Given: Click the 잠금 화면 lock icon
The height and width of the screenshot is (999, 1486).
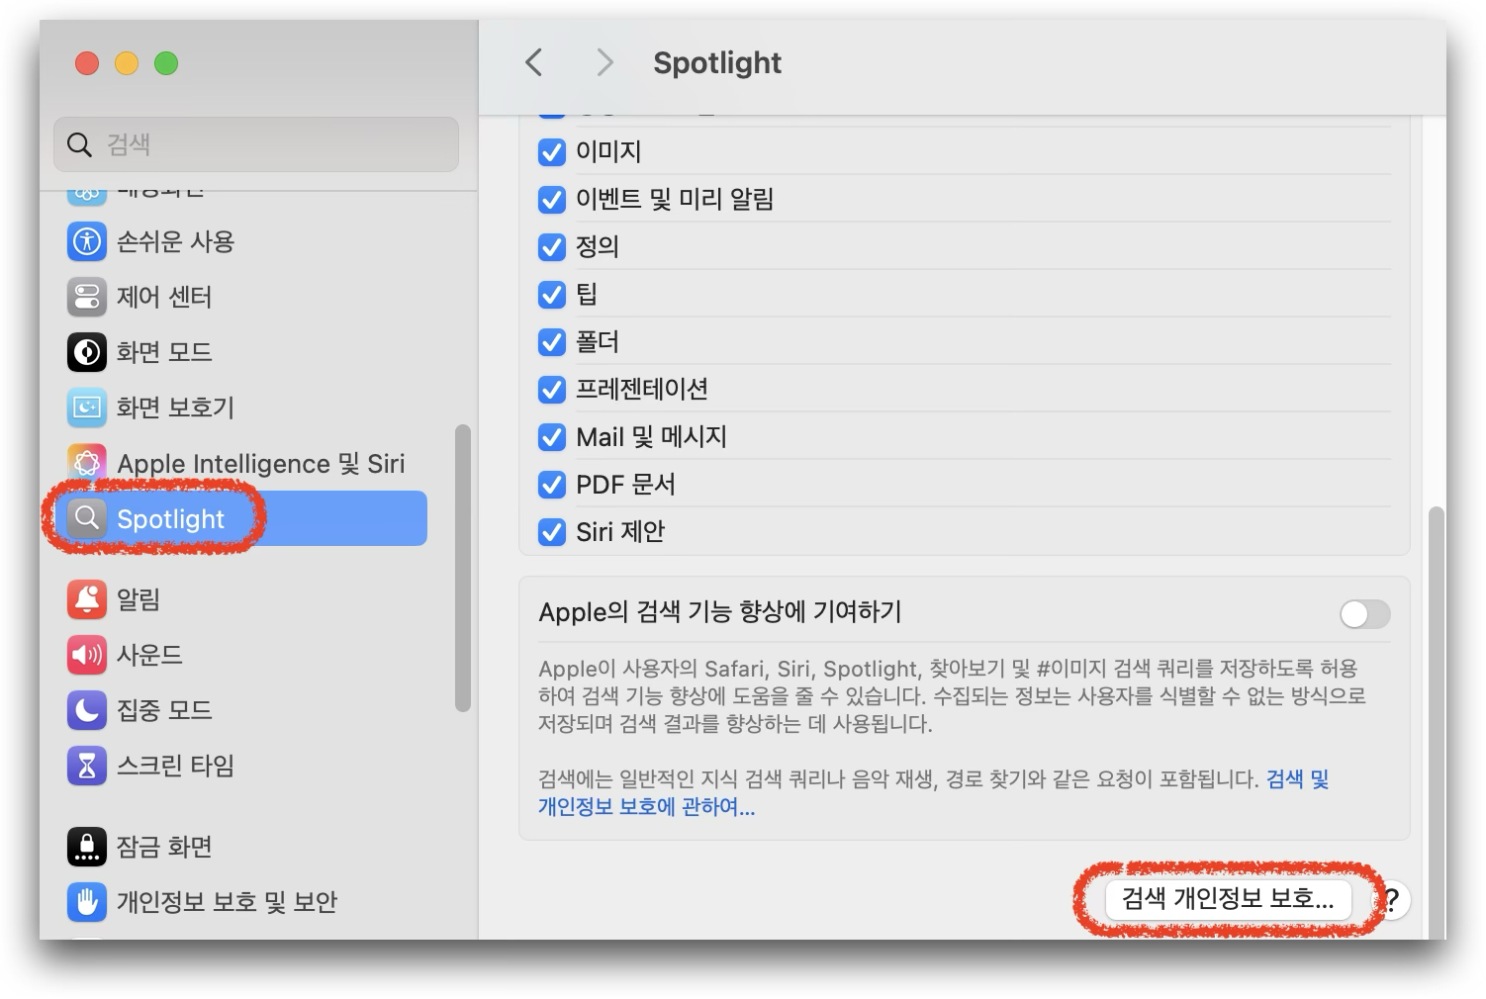Looking at the screenshot, I should click(x=87, y=846).
